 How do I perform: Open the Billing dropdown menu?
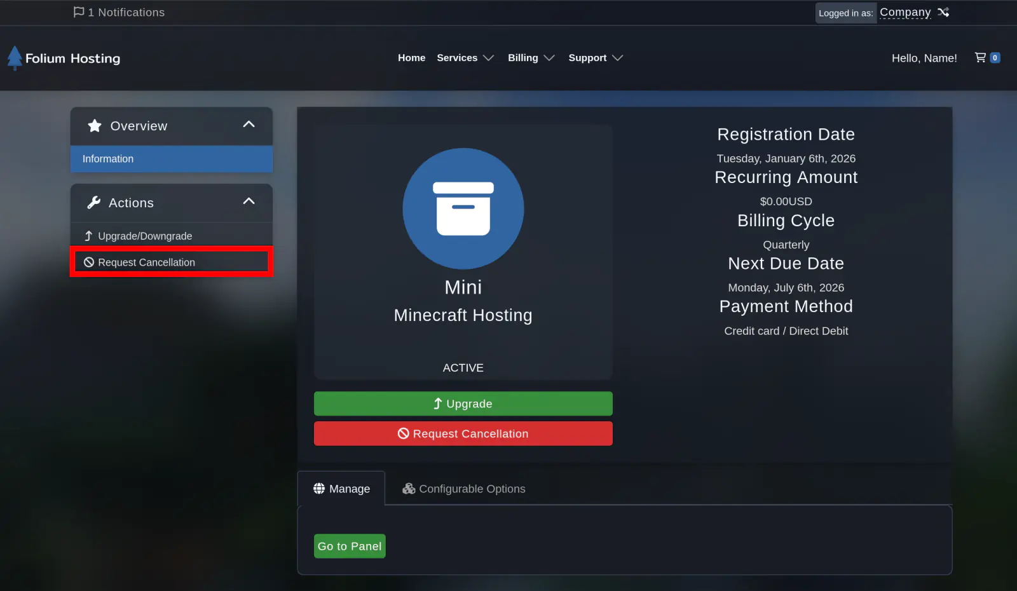pos(531,58)
